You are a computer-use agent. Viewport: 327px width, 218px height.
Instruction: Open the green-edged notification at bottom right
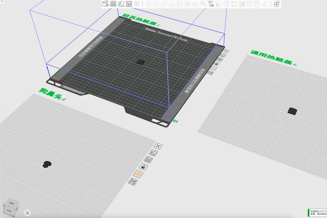(x=318, y=212)
